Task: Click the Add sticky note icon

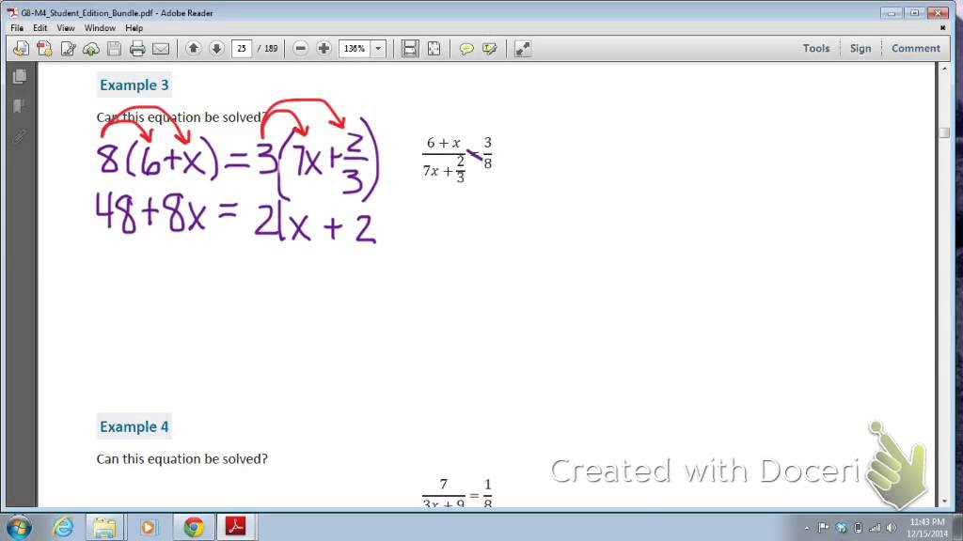Action: [x=466, y=49]
